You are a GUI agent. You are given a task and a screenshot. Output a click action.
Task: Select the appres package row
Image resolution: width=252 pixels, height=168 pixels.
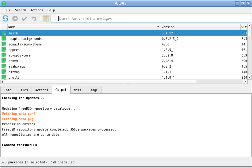coord(124,50)
